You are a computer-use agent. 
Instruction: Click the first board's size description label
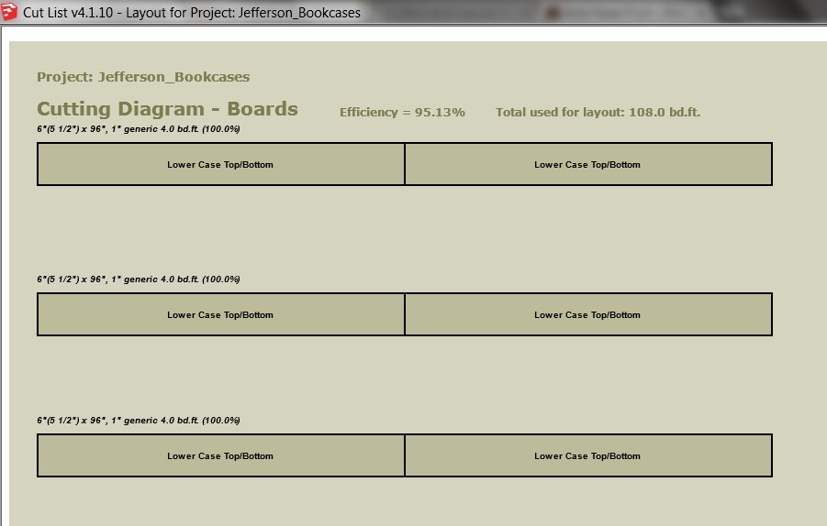tap(138, 129)
